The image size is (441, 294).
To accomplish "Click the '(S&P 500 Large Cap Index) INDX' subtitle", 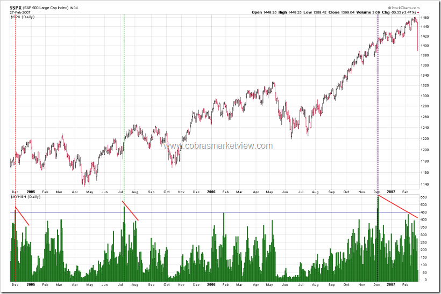I will [51, 8].
